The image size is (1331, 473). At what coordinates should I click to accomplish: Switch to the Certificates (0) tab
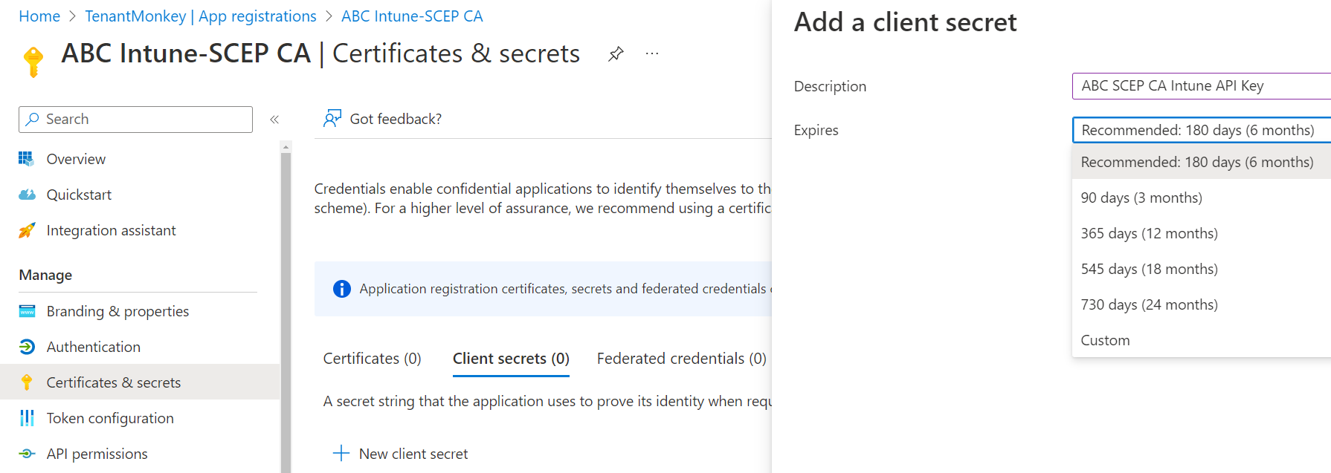coord(372,359)
